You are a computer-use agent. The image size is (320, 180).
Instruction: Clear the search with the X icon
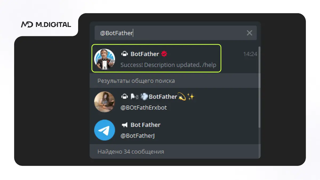249,33
